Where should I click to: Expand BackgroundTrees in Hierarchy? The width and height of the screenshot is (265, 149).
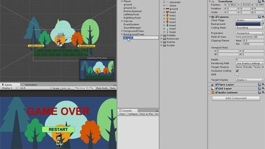click(122, 34)
